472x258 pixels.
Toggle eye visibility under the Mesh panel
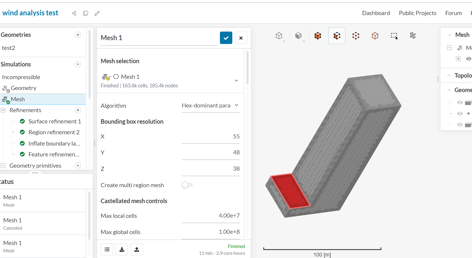[x=468, y=59]
